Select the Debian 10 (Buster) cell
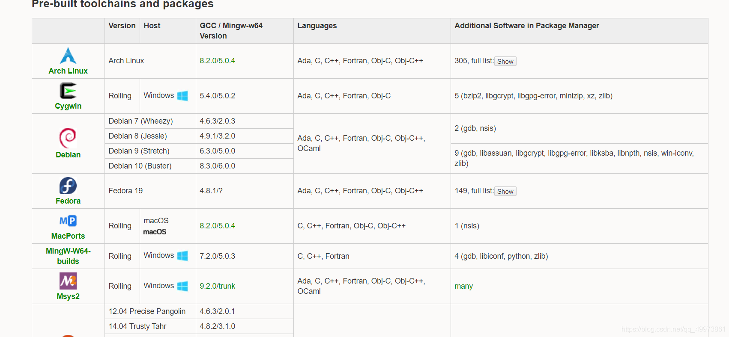 [150, 166]
